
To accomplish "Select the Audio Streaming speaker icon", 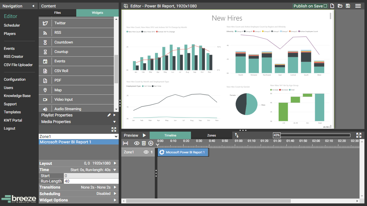I will click(45, 109).
